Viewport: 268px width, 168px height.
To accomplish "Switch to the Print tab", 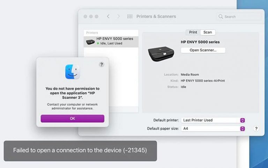I will [193, 32].
